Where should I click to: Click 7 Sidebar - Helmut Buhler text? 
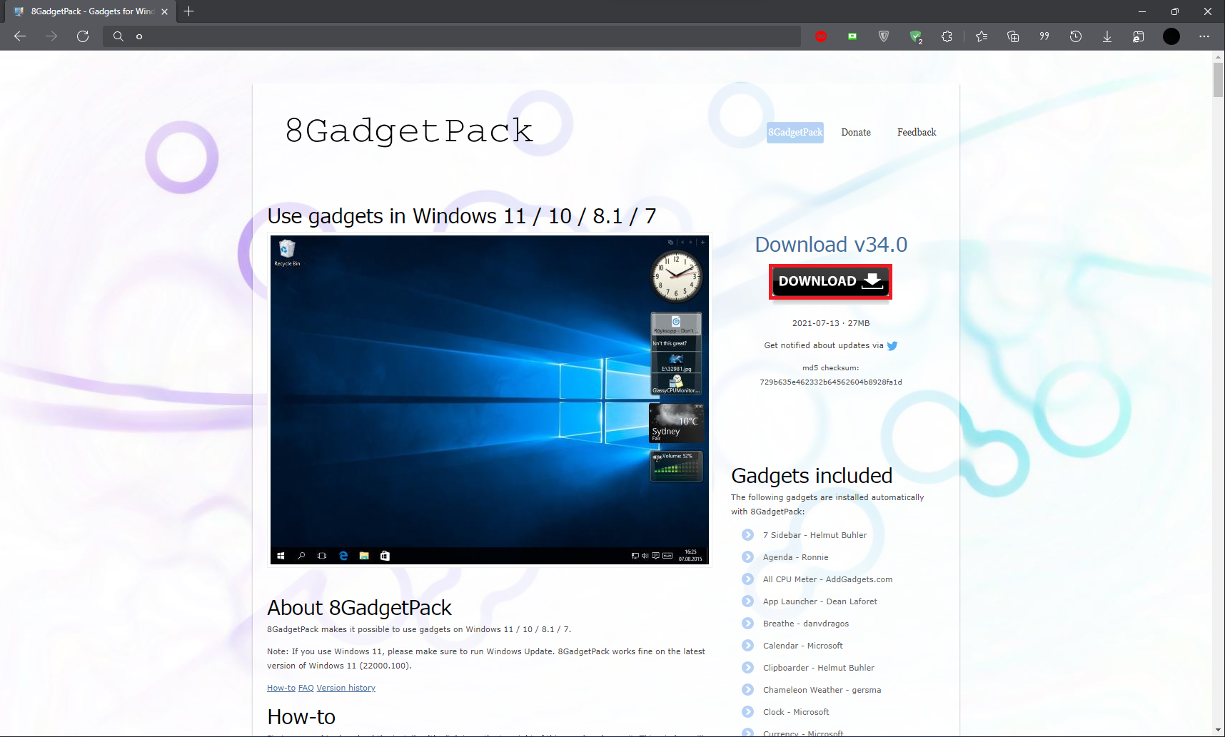tap(815, 535)
